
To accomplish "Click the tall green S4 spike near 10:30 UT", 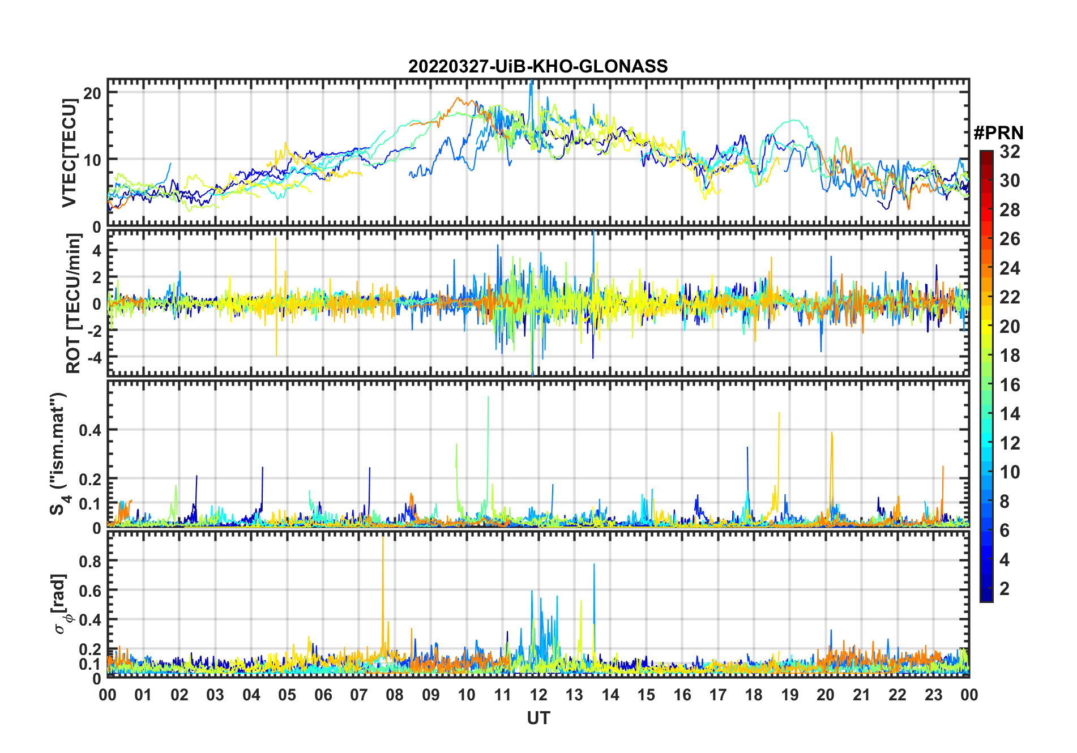I will (x=488, y=453).
